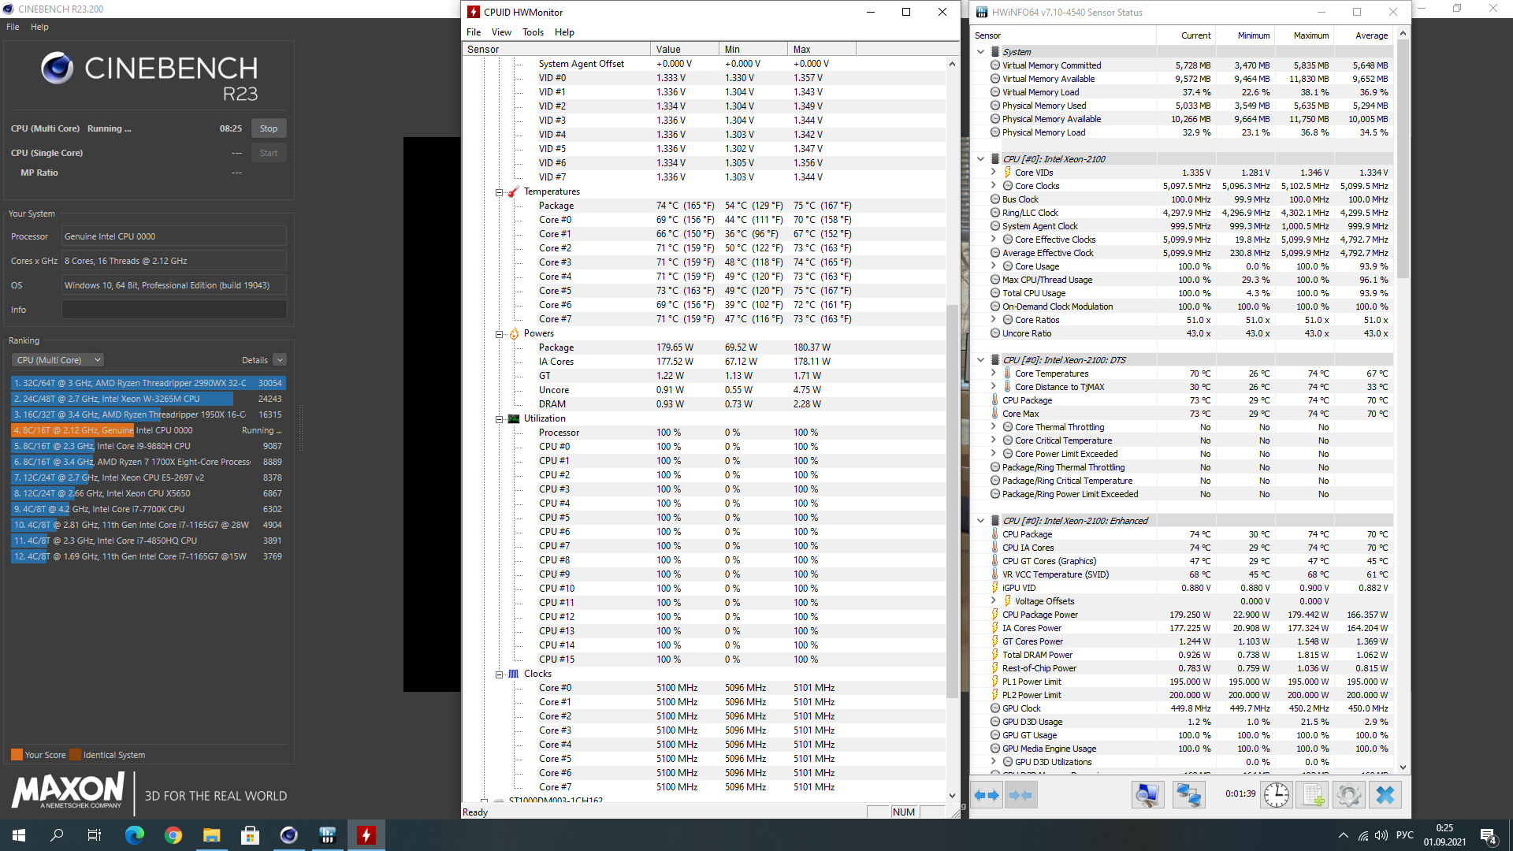1513x851 pixels.
Task: Open Microsoft Store from the taskbar
Action: pos(251,835)
